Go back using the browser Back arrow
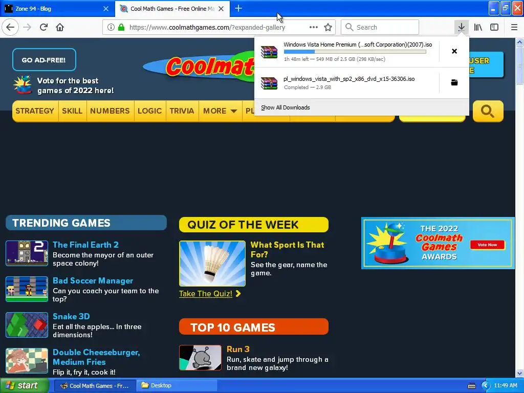Image resolution: width=524 pixels, height=393 pixels. pos(10,27)
